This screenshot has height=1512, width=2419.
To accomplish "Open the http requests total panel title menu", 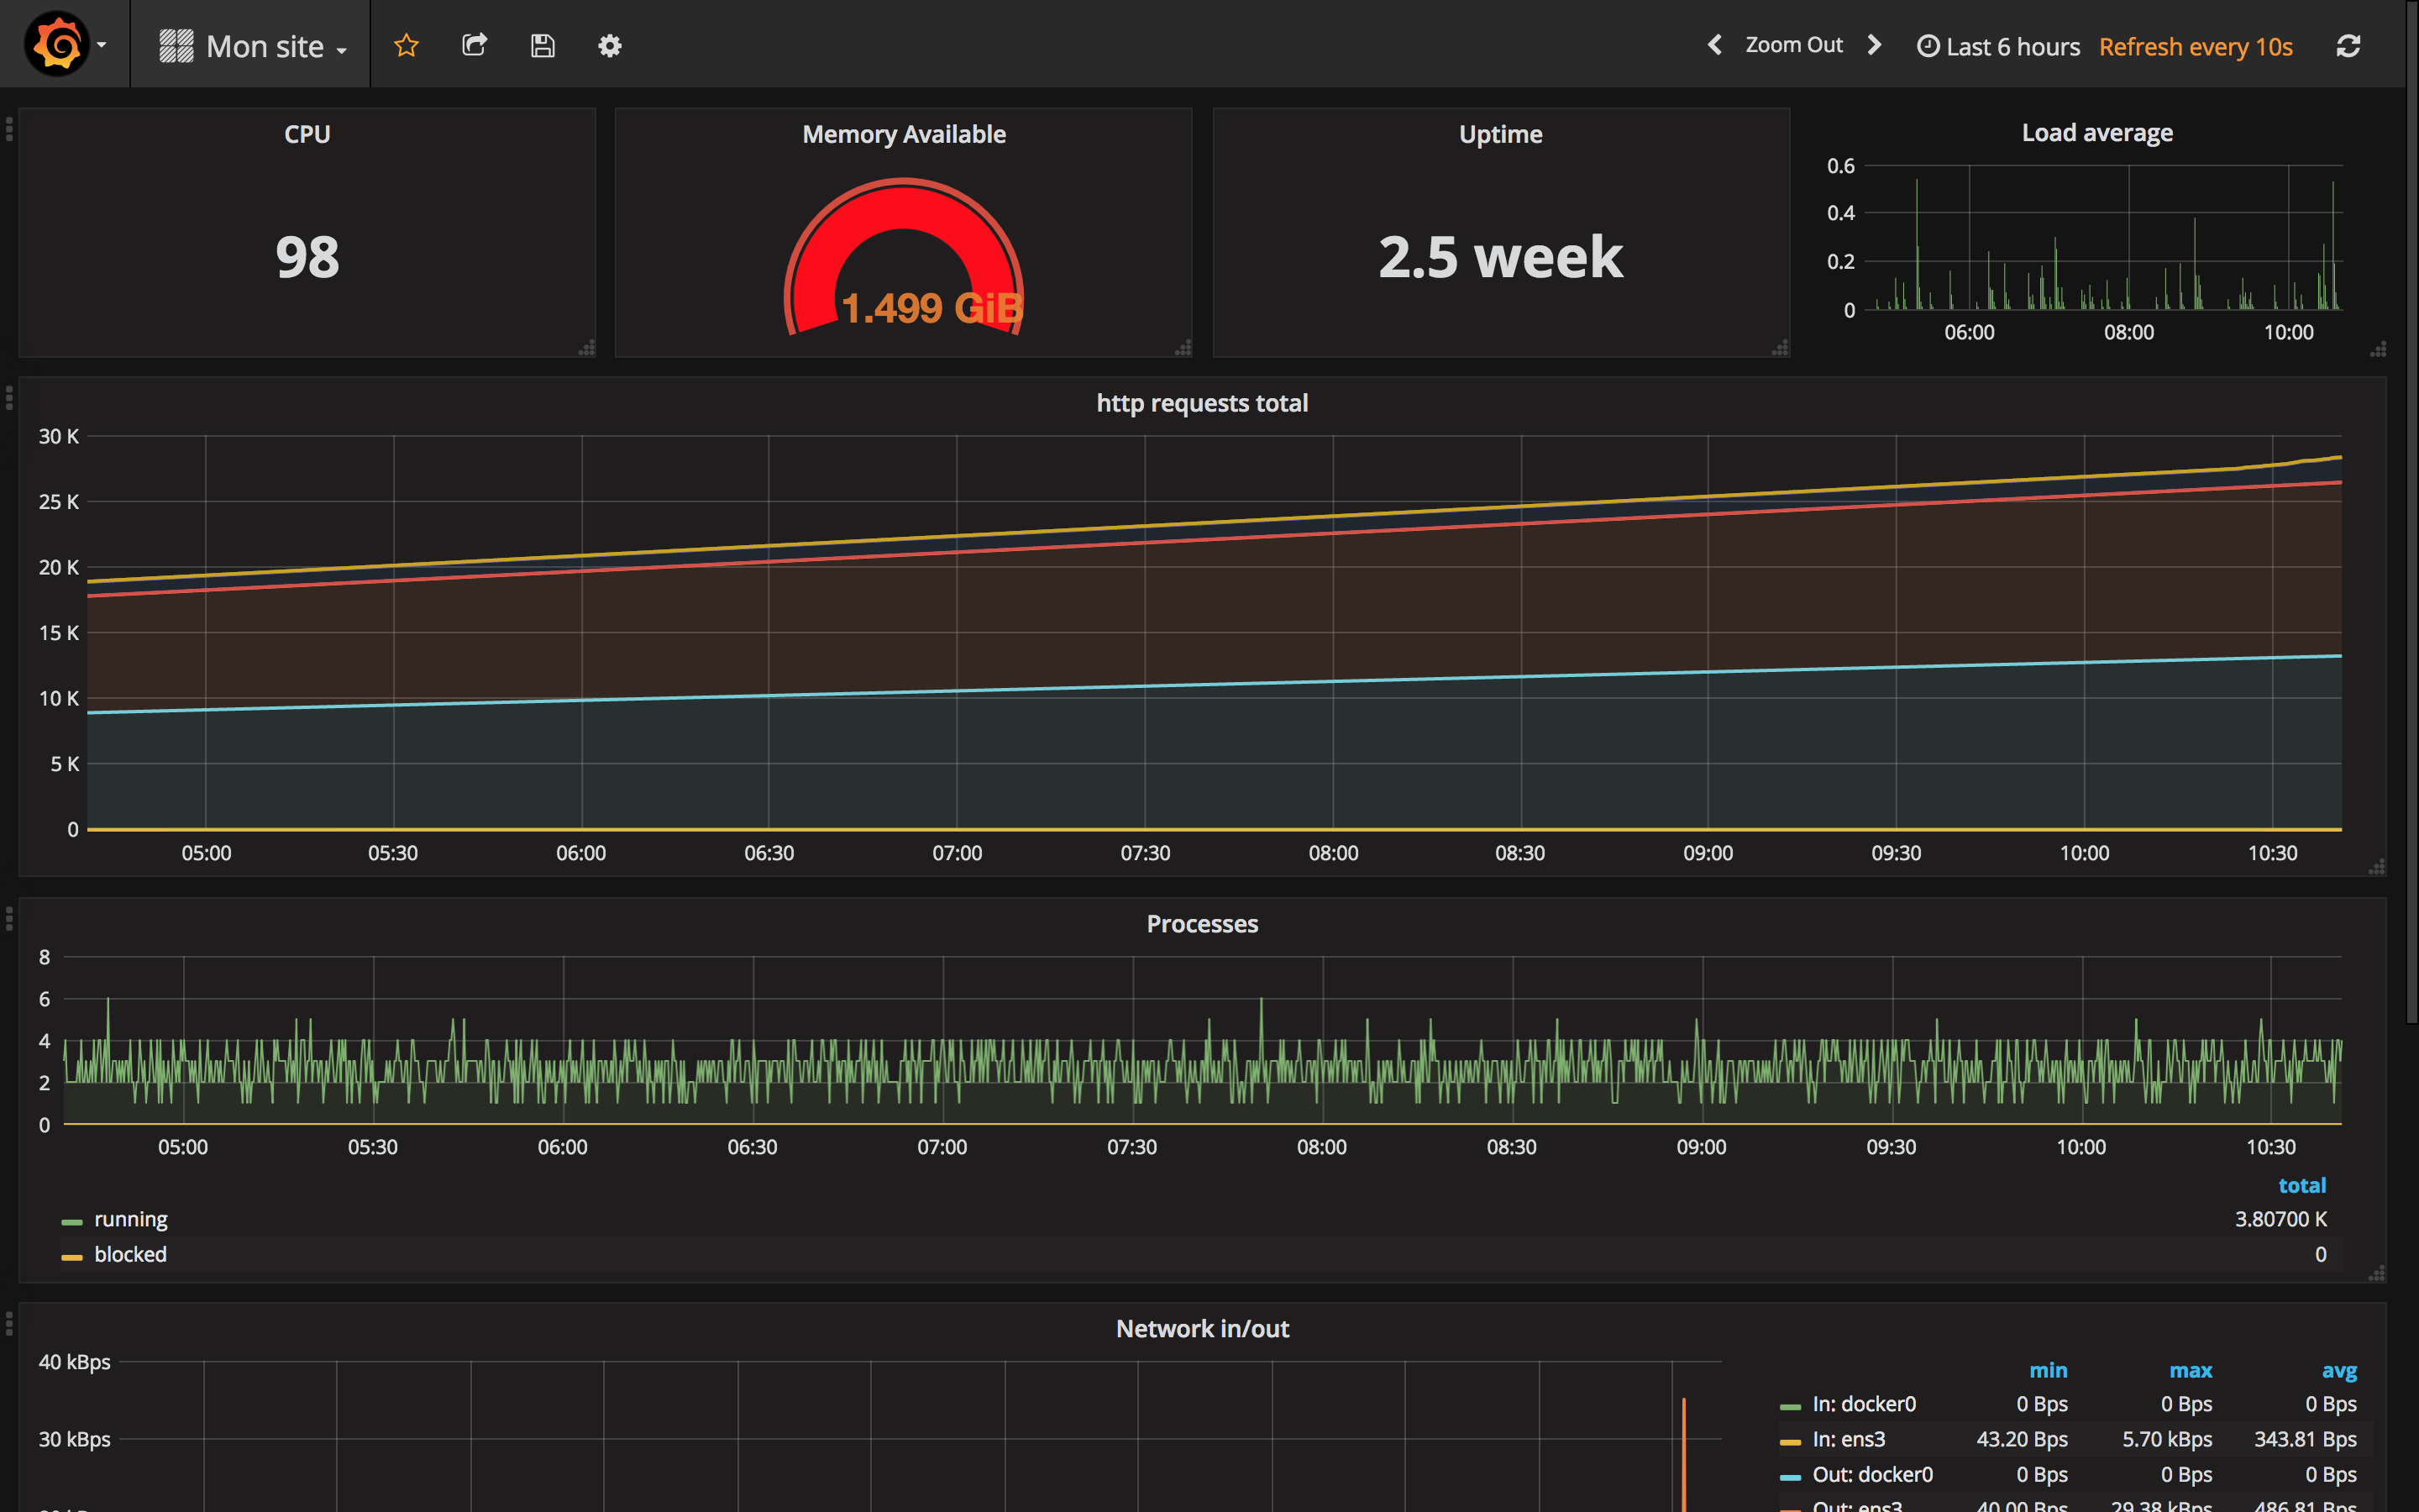I will (1201, 403).
